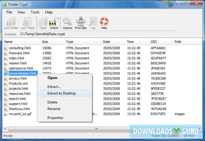
Task: Click lock icon beside freeware.html
Action: pyautogui.click(x=5, y=53)
